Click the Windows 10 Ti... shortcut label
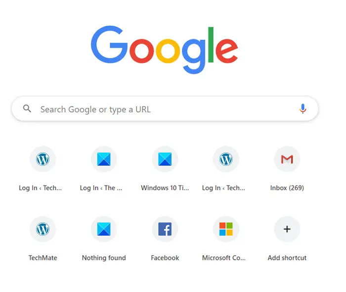346x292 pixels. 165,188
